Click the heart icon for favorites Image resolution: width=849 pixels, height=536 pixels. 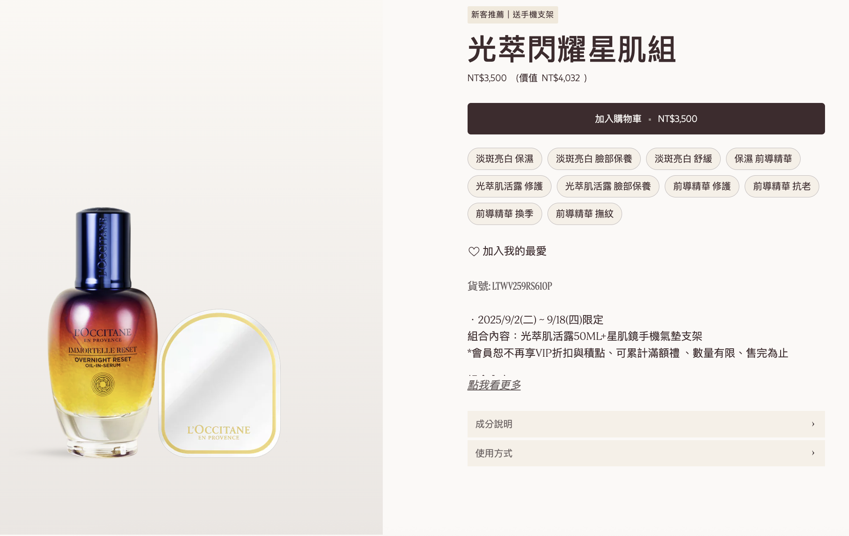tap(474, 252)
